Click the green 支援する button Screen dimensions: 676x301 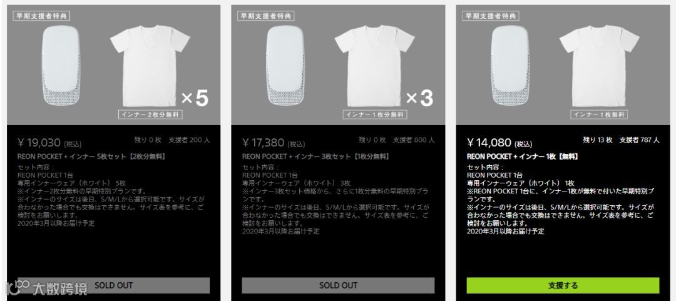563,285
